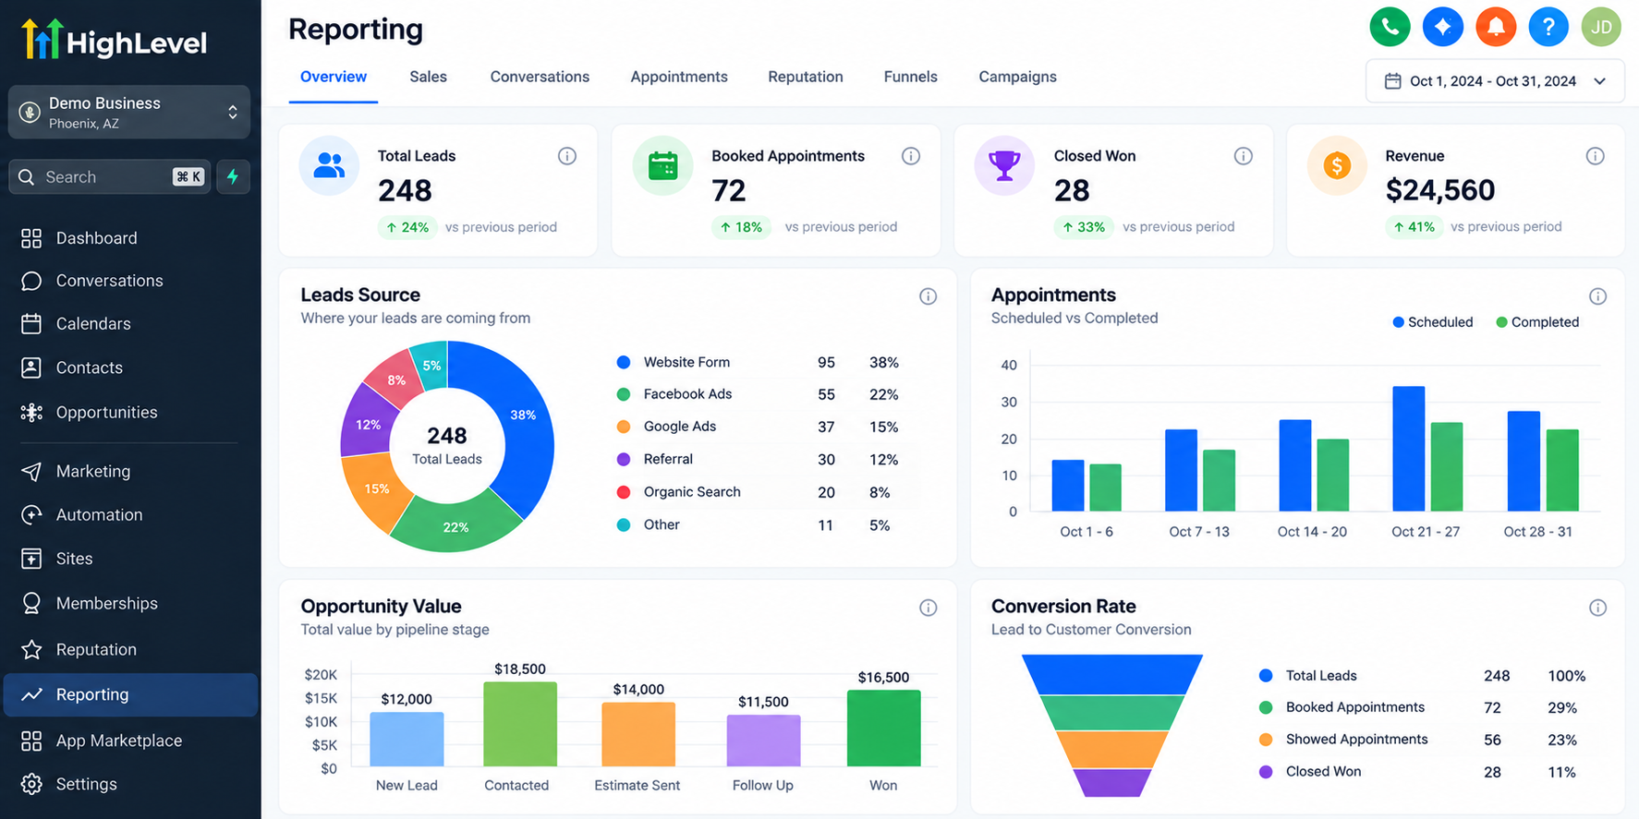
Task: Click info icon in Leads Source panel
Action: 928,296
